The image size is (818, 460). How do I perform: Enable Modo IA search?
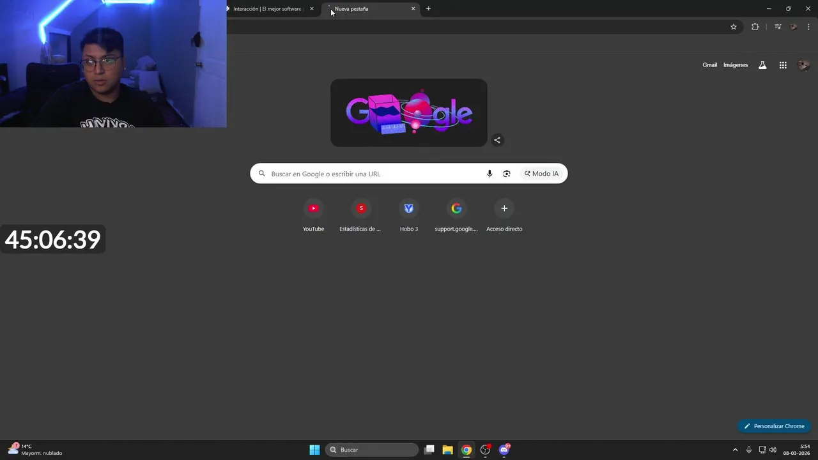541,174
